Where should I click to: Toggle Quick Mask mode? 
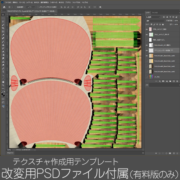3,99
